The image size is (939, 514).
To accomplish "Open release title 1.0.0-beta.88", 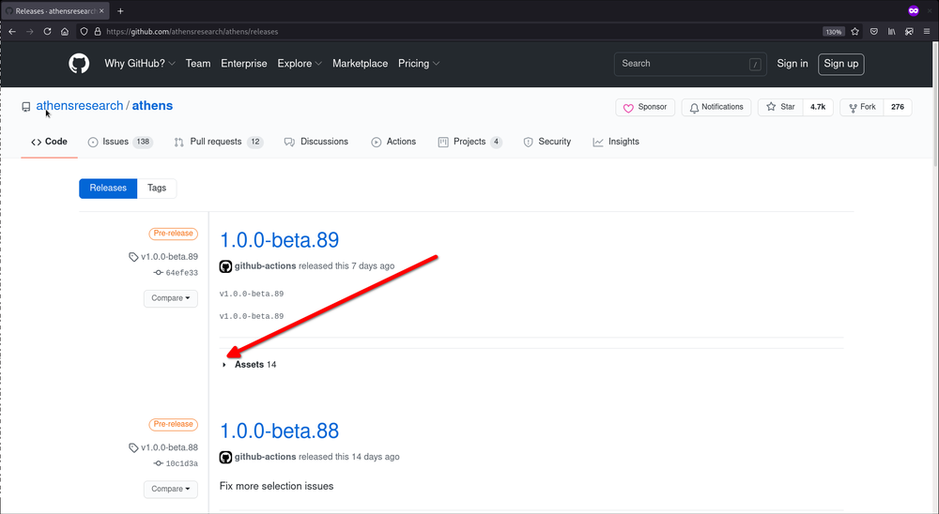I will pos(279,431).
